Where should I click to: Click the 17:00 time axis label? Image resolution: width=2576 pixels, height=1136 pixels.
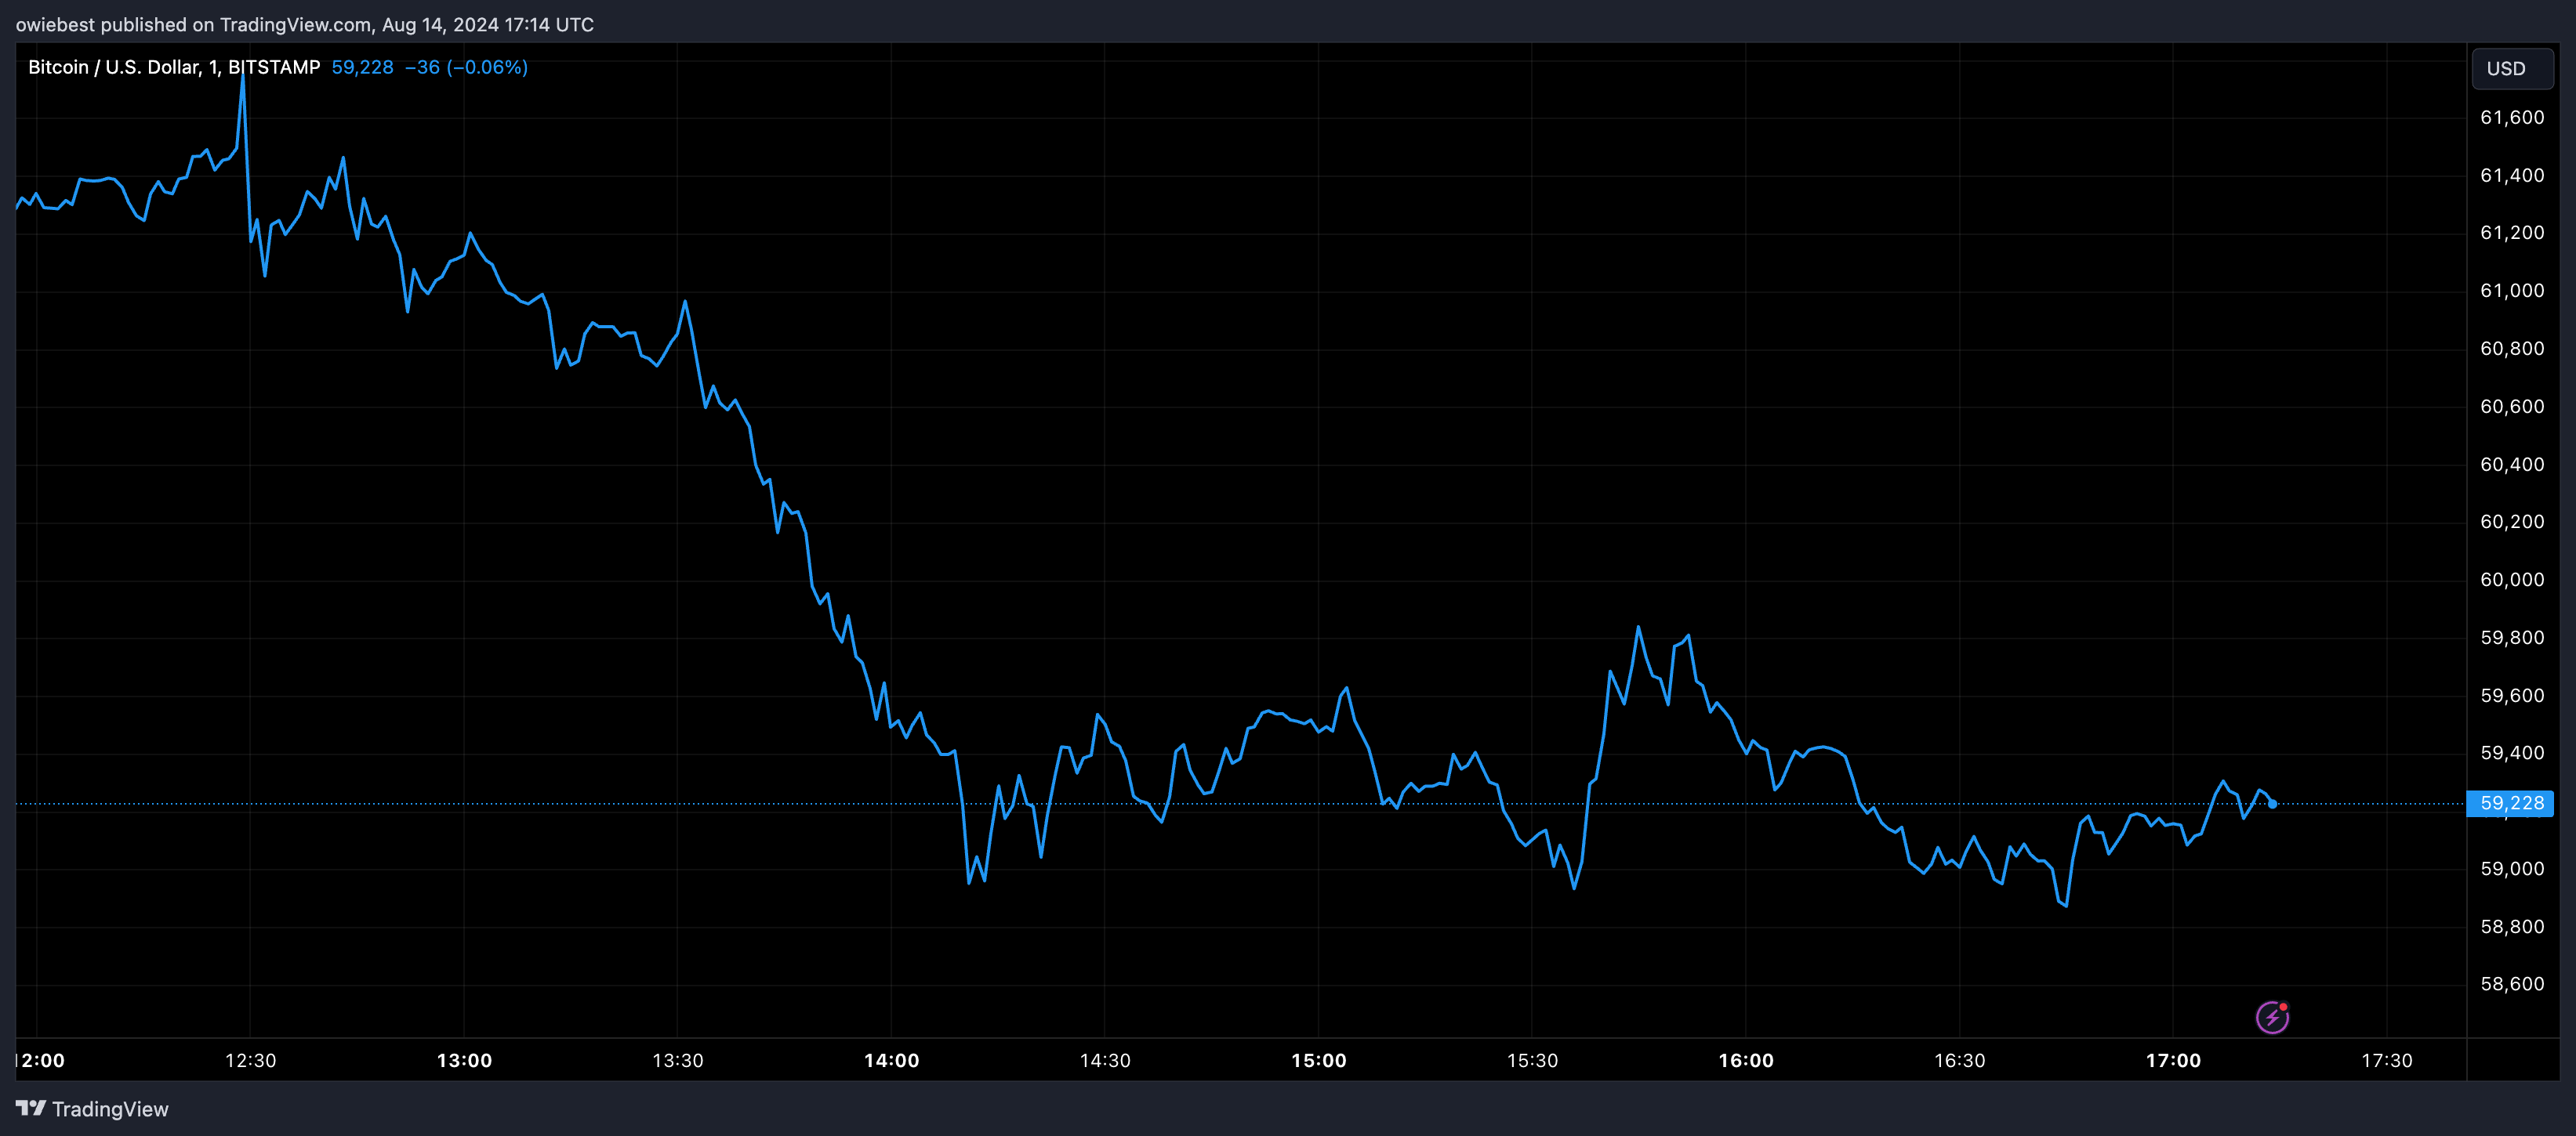point(2173,1060)
